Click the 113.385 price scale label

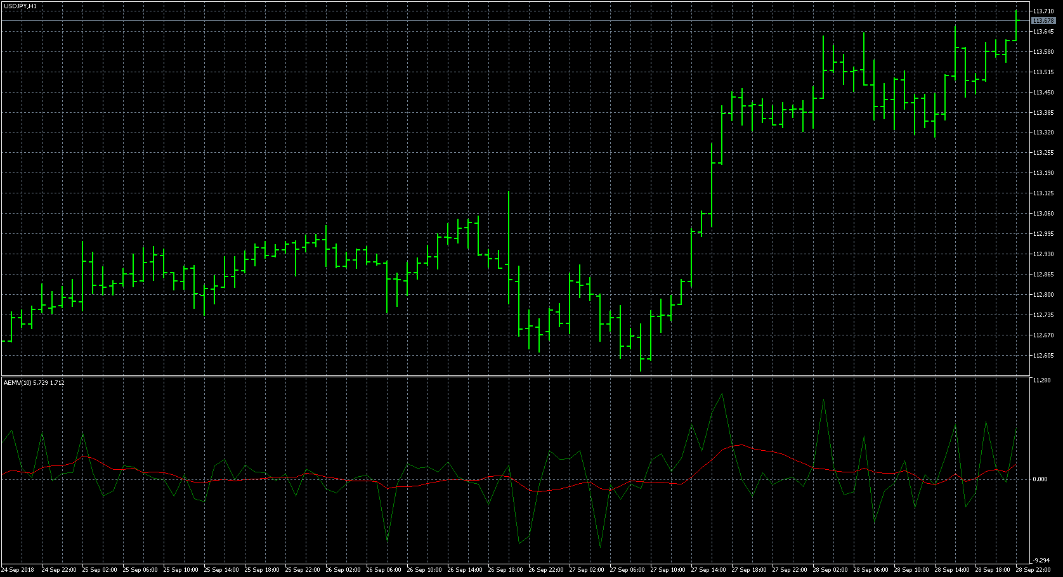click(x=1043, y=112)
